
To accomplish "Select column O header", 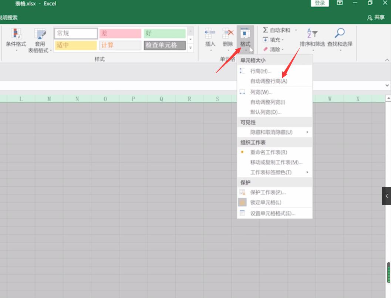I will 105,99.
